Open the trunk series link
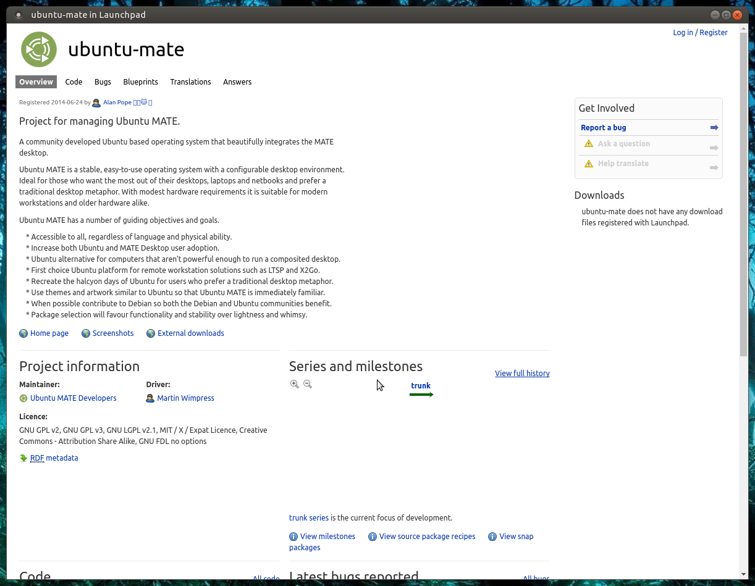The height and width of the screenshot is (586, 755). pos(309,518)
